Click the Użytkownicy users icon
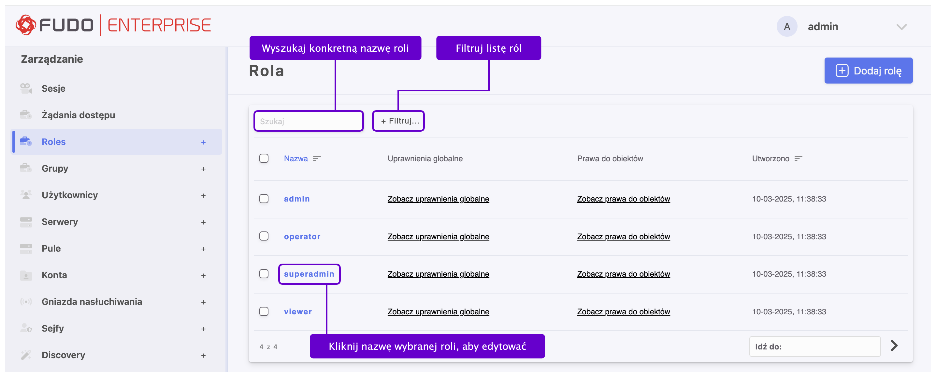This screenshot has height=380, width=936. coord(26,195)
